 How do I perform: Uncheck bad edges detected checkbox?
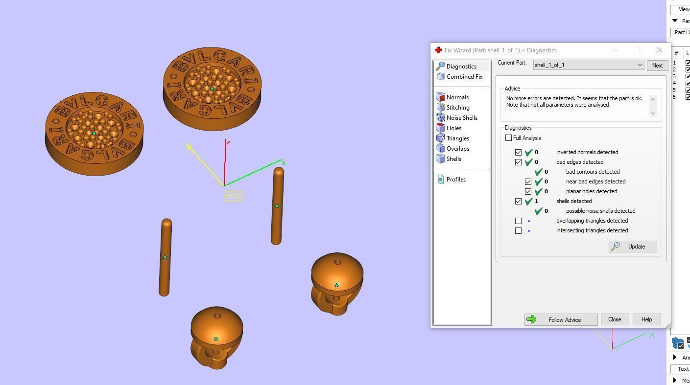tap(518, 162)
